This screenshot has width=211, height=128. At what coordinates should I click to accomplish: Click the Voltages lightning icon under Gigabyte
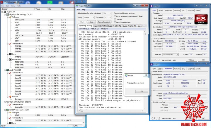pos(10,17)
